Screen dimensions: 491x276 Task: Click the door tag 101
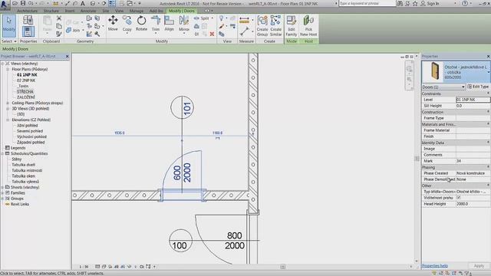pyautogui.click(x=182, y=107)
